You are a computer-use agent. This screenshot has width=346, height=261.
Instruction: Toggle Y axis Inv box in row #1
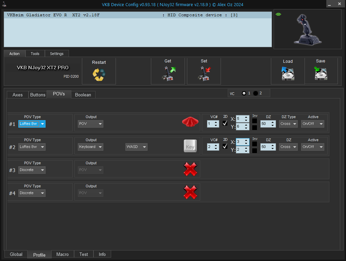pyautogui.click(x=255, y=127)
